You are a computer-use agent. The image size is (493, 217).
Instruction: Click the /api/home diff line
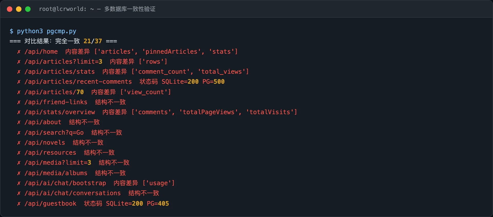point(127,51)
